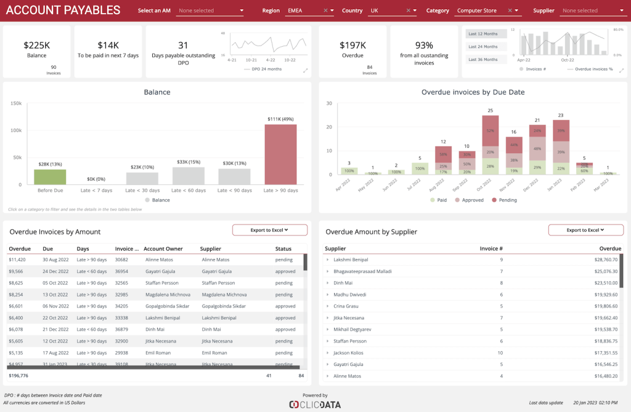Open the Supplier filter dropdown
The image size is (631, 412).
[x=593, y=10]
